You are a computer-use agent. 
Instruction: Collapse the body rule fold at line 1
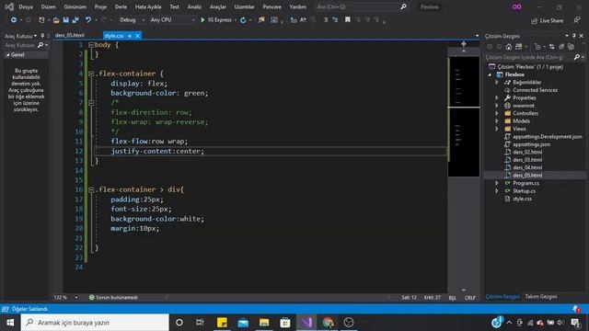tap(91, 45)
